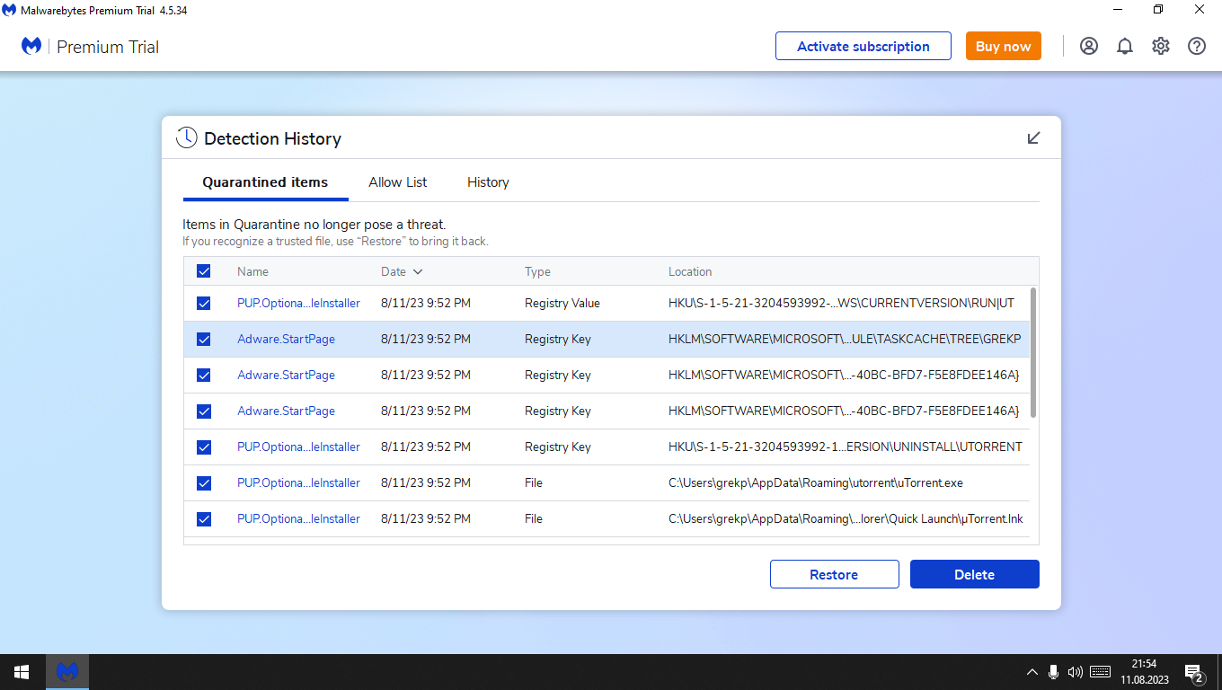Screen dimensions: 1222x690
Task: Click the 'Premium Trial' header text
Action: [108, 47]
